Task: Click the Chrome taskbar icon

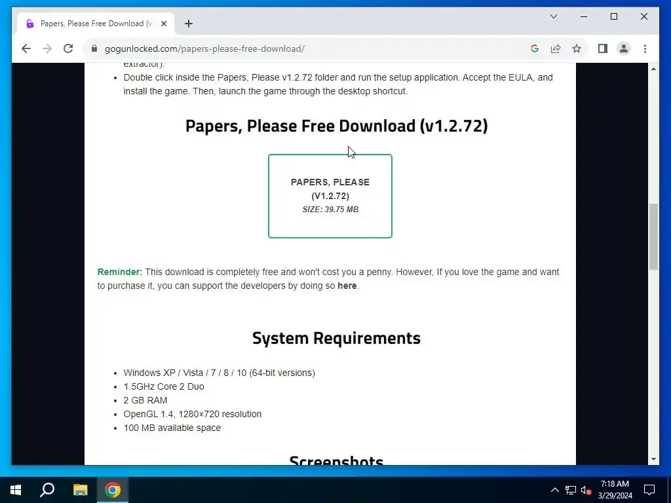Action: pyautogui.click(x=113, y=490)
